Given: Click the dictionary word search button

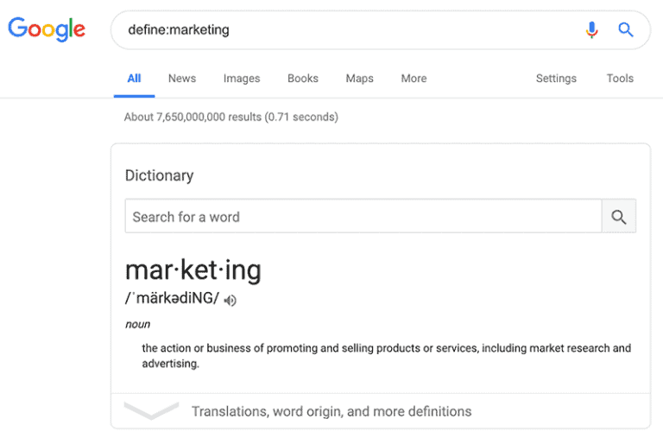Looking at the screenshot, I should [618, 217].
